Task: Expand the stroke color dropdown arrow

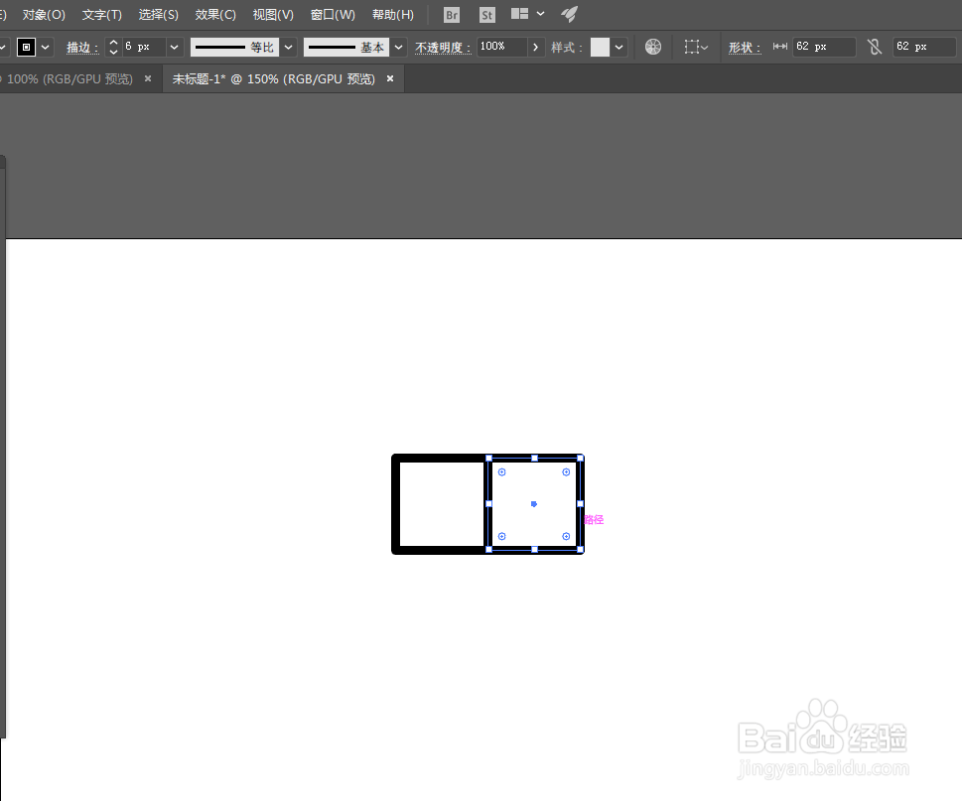Action: point(46,48)
